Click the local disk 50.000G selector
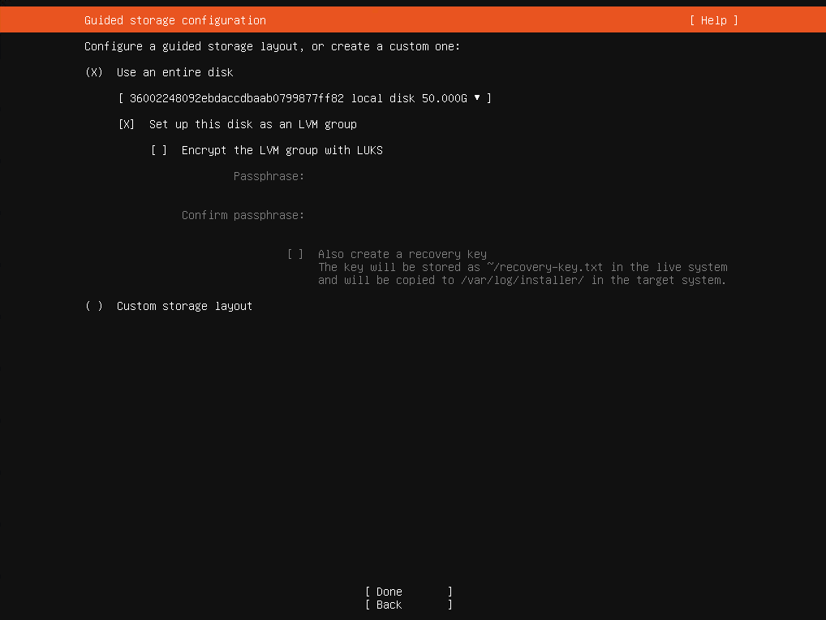Image resolution: width=826 pixels, height=620 pixels. coord(304,98)
